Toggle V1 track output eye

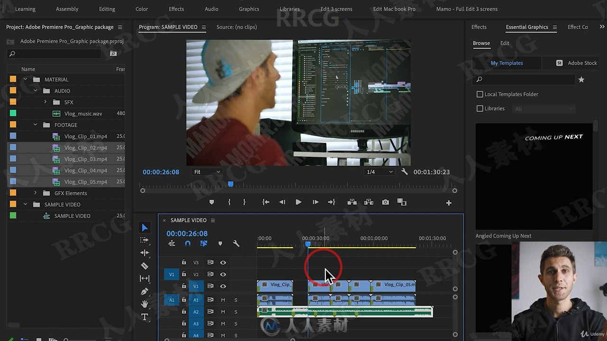click(223, 286)
